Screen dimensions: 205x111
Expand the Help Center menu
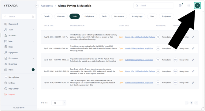(x=33, y=89)
